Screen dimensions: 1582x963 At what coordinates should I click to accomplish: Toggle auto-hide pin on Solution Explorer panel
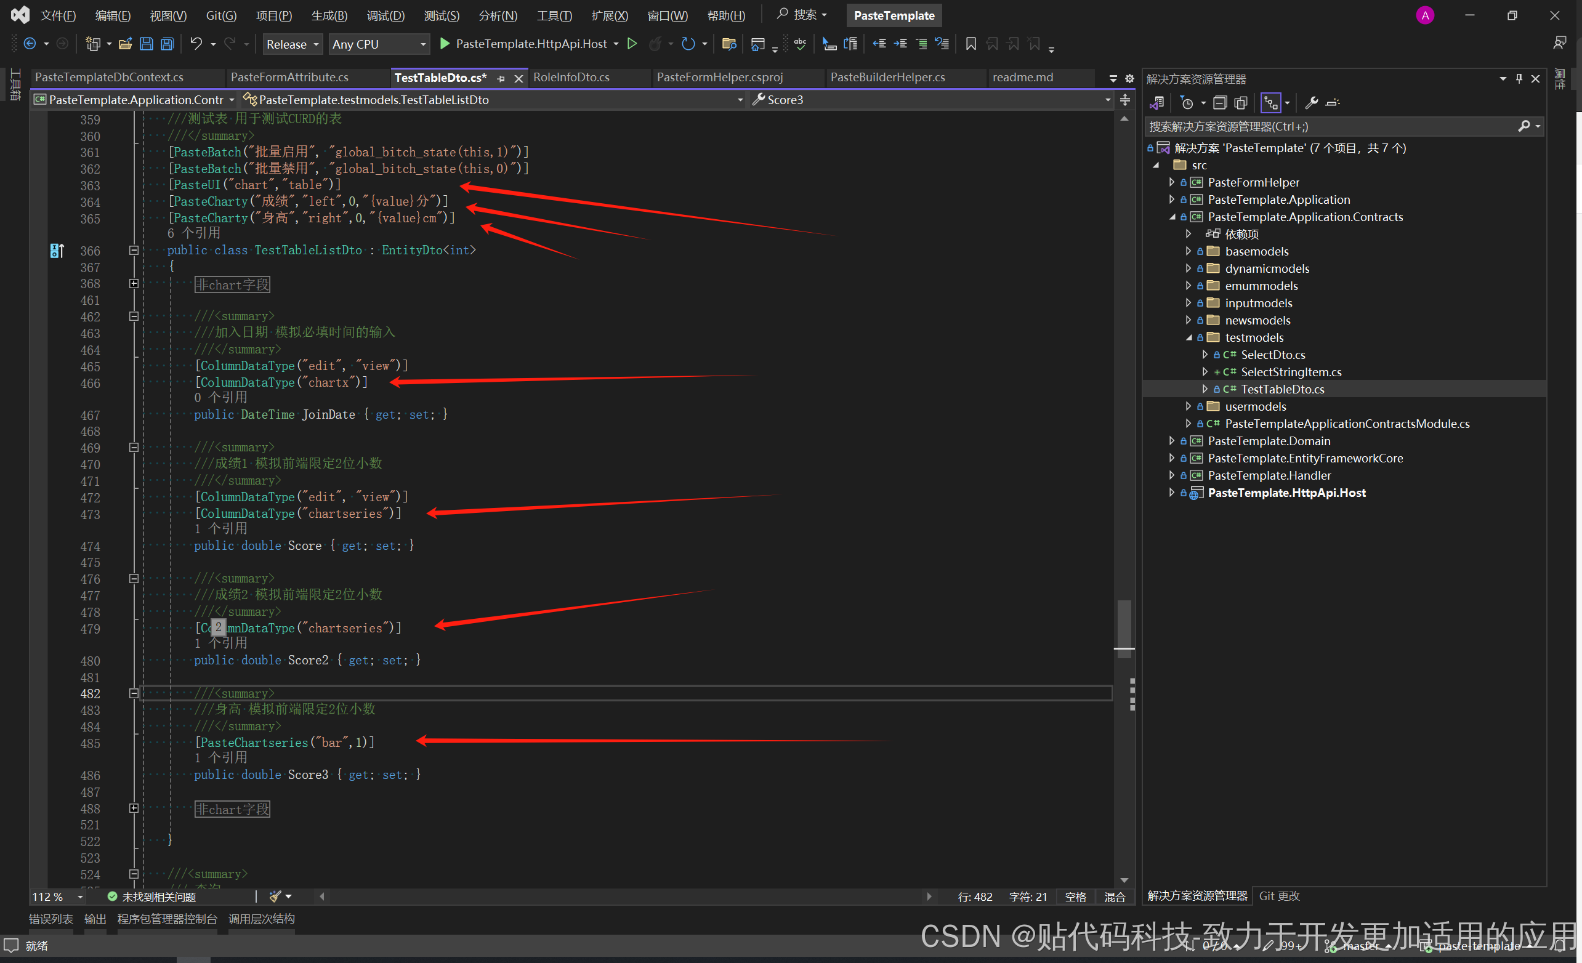[x=1519, y=78]
